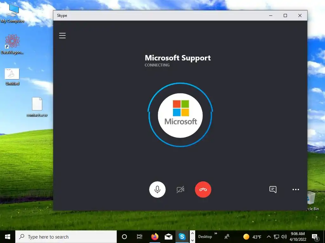Click the Skype title bar label
Screen dimensions: 325x243
pyautogui.click(x=62, y=16)
